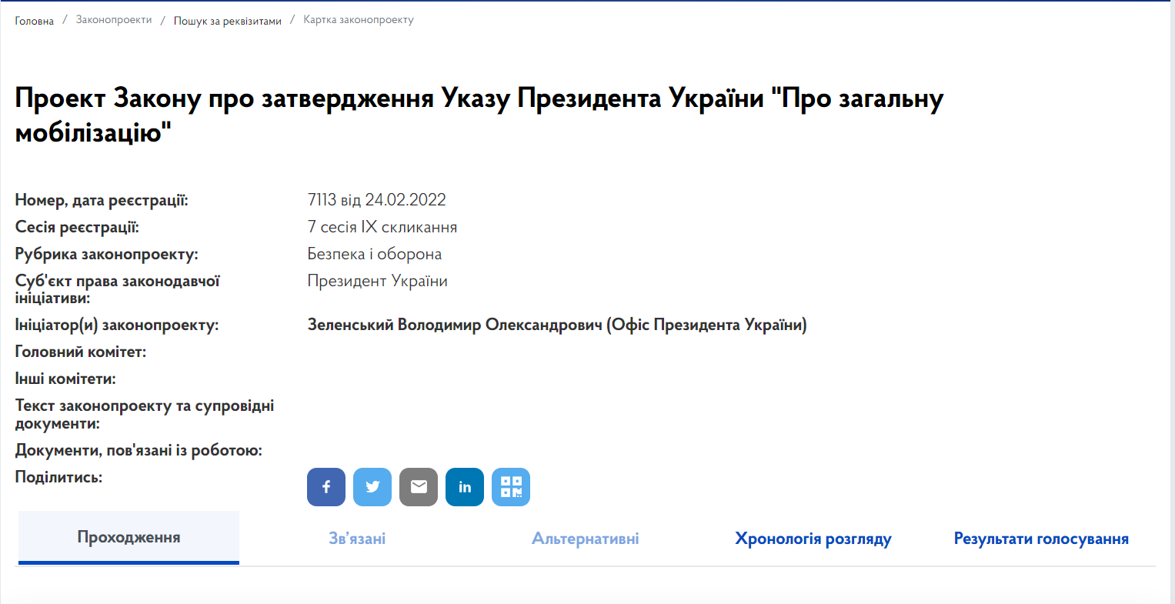Share the bill on LinkedIn
The width and height of the screenshot is (1175, 604).
pos(465,487)
